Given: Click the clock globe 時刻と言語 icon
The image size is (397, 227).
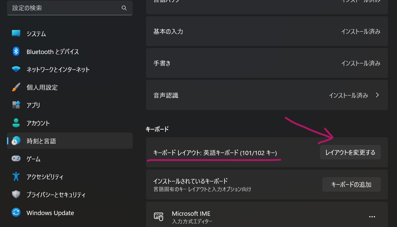Looking at the screenshot, I should (16, 141).
